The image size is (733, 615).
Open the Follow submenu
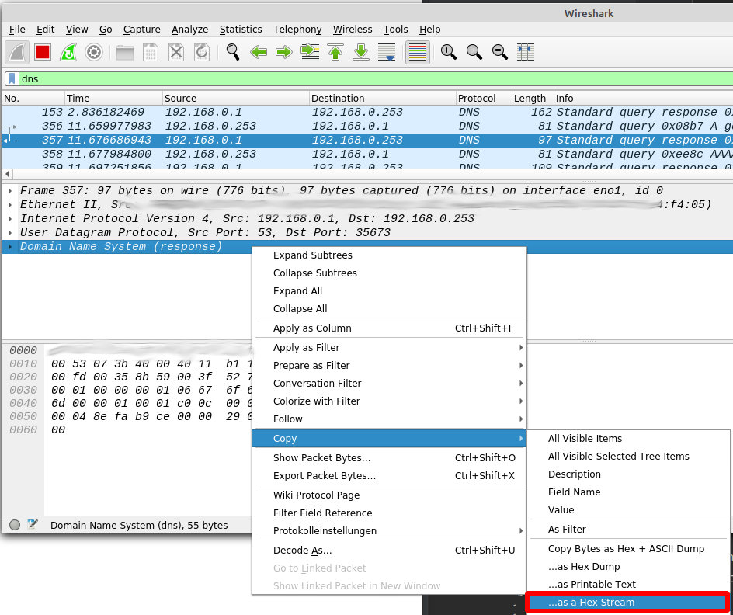(390, 419)
